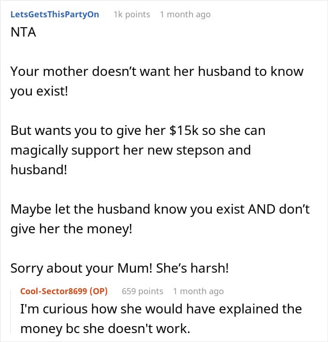Click the top comment's 1 month ago timestamp
The width and height of the screenshot is (328, 342).
pyautogui.click(x=185, y=14)
